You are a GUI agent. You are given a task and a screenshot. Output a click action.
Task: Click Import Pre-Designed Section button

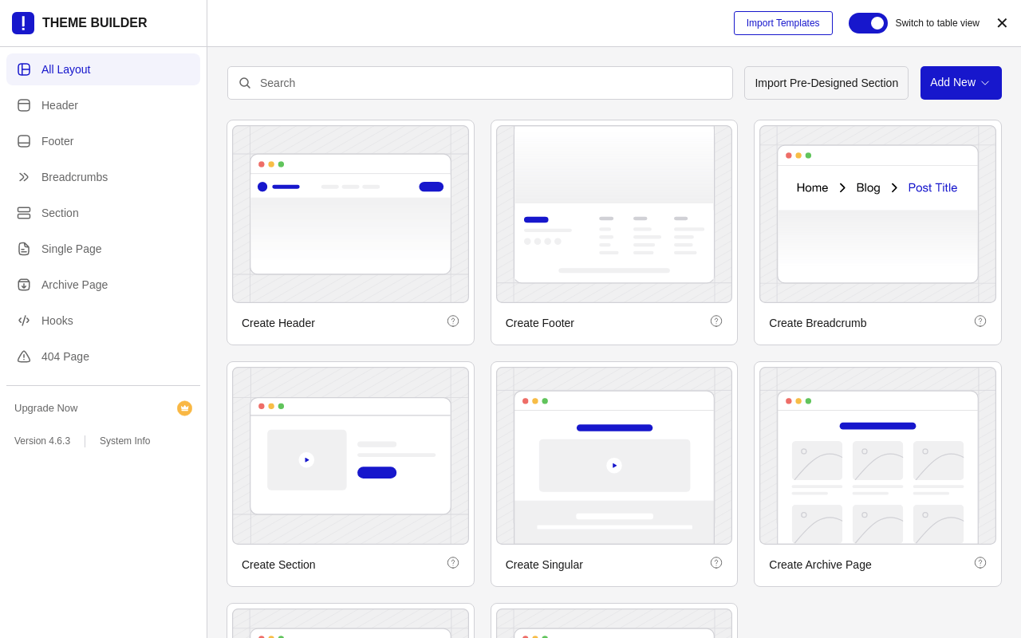826,83
